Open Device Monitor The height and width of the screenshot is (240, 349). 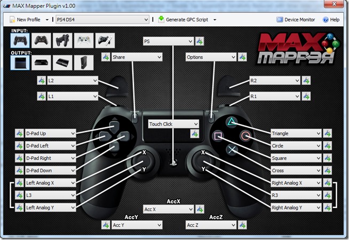click(x=296, y=20)
